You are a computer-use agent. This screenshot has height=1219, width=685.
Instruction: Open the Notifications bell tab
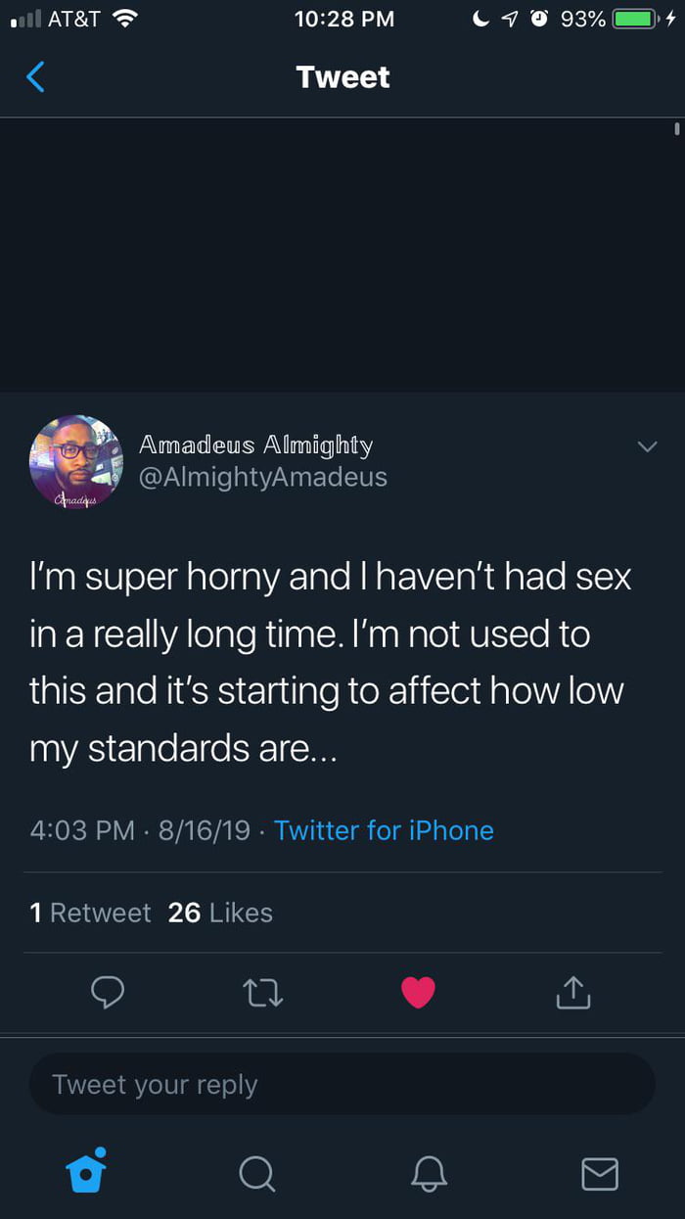(x=429, y=1172)
